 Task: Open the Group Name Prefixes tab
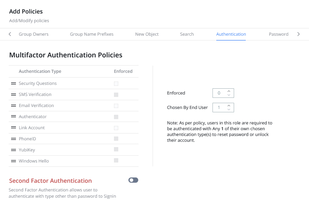tap(92, 34)
